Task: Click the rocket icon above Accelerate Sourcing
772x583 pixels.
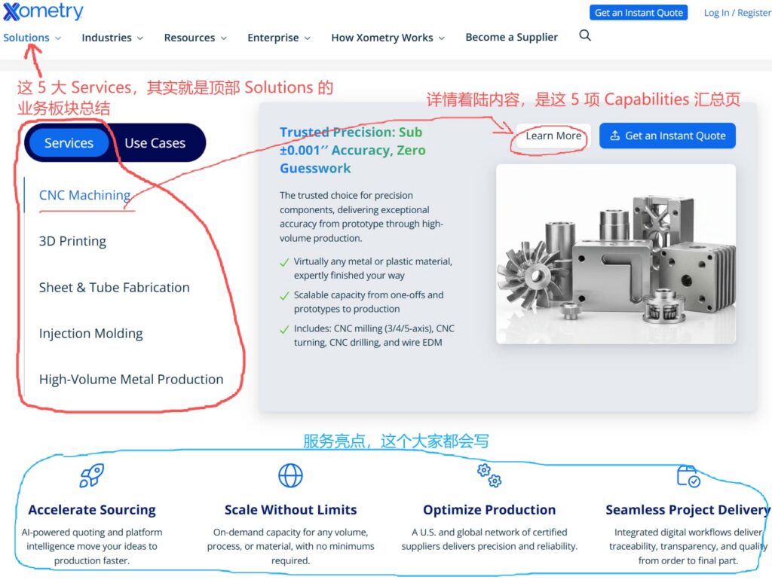Action: tap(91, 475)
